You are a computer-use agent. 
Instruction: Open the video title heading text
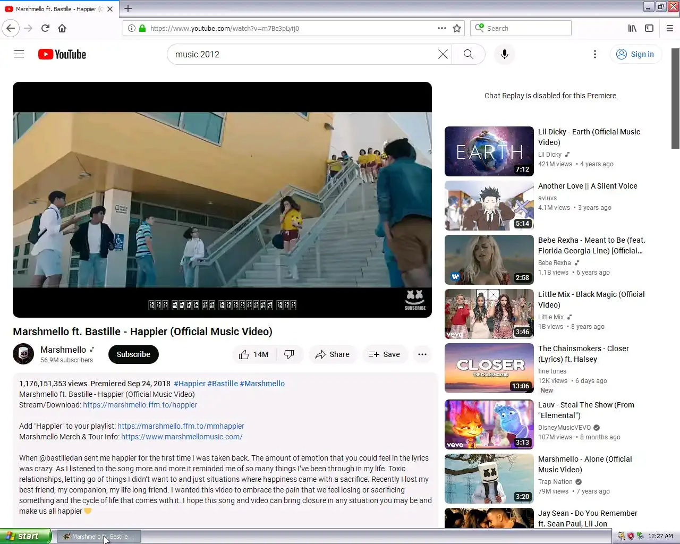point(142,331)
